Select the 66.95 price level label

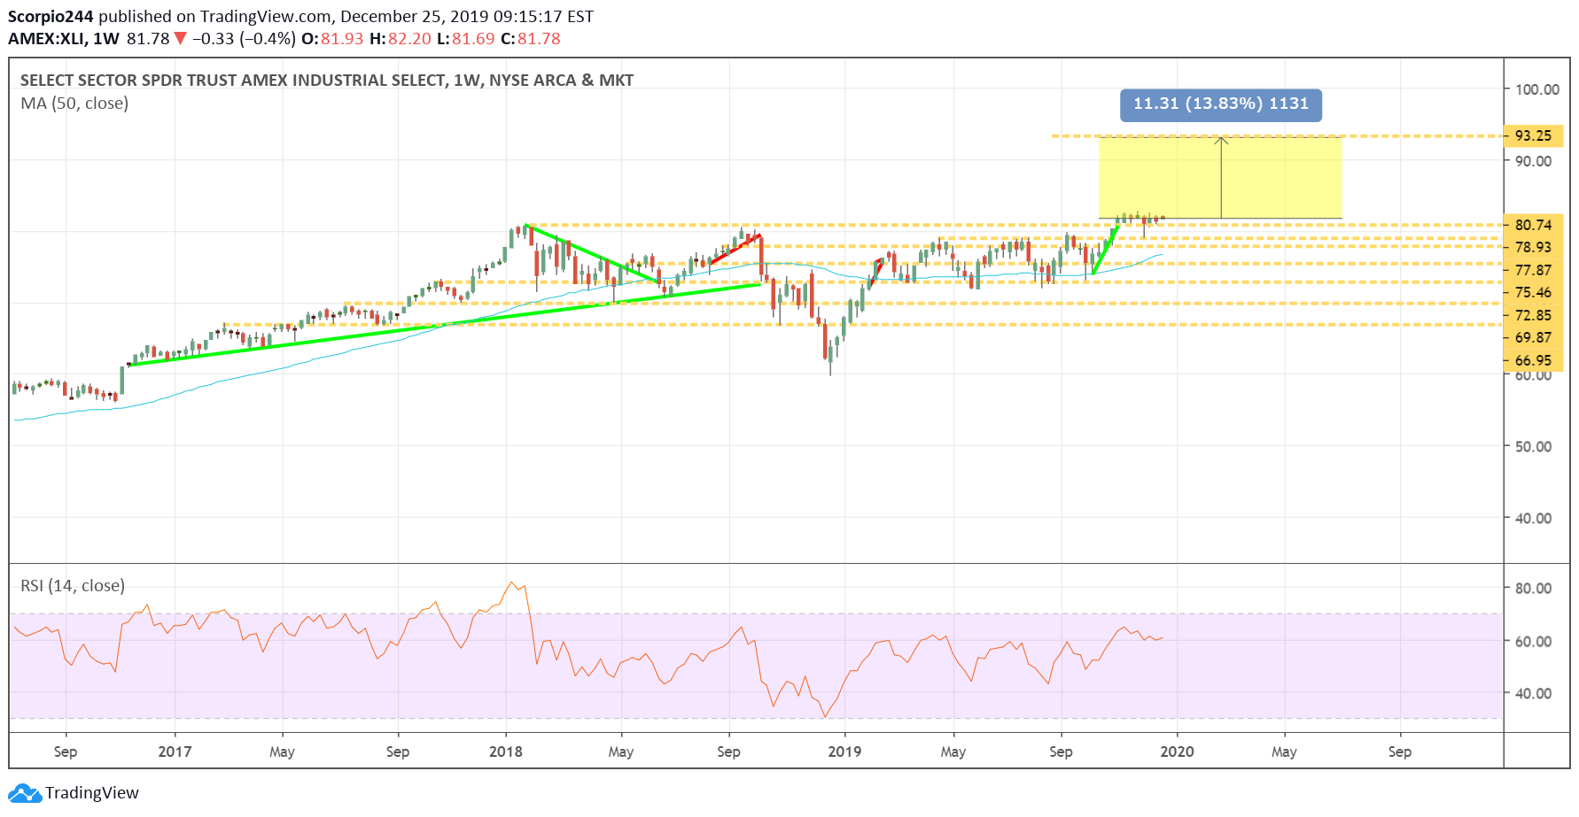pyautogui.click(x=1533, y=360)
